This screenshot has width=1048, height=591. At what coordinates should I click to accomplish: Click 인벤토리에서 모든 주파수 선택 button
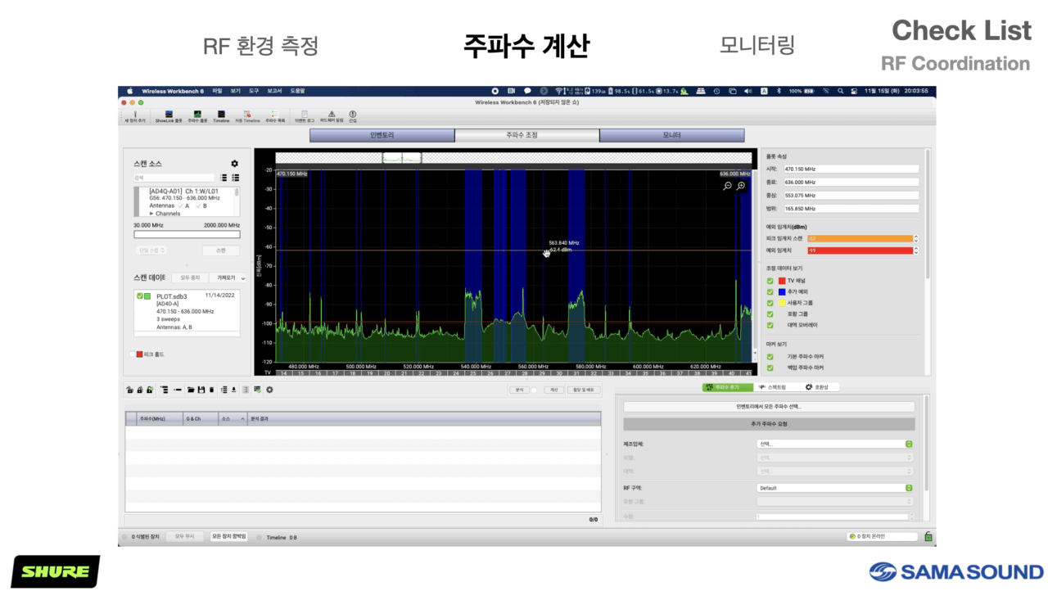tap(769, 406)
